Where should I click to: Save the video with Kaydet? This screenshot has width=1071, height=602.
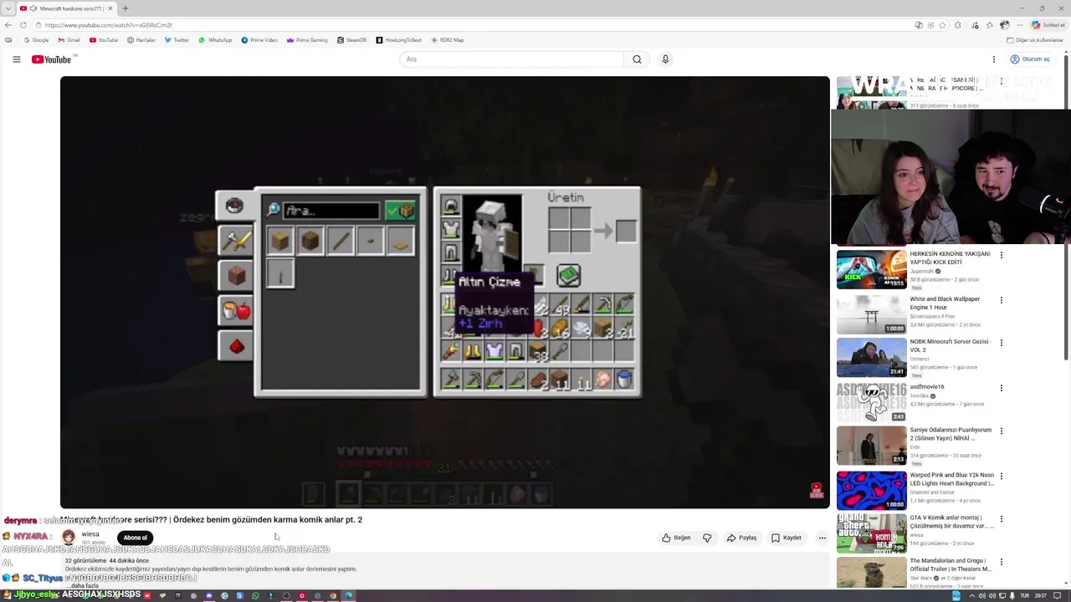pos(787,538)
